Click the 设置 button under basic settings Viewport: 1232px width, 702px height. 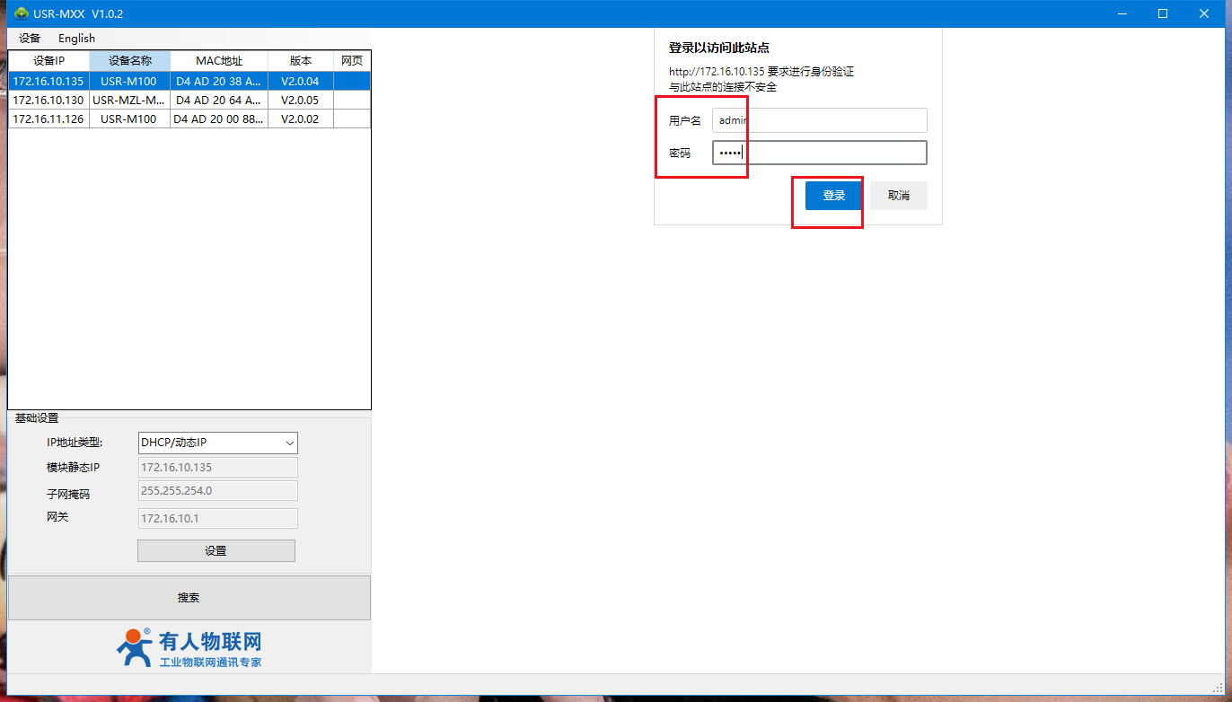click(216, 551)
